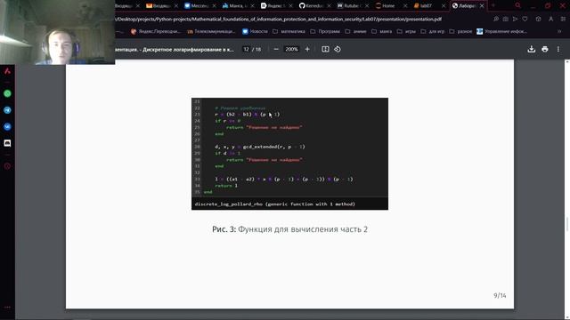This screenshot has width=570, height=320.
Task: Open the extensions cube icon
Action: [538, 19]
